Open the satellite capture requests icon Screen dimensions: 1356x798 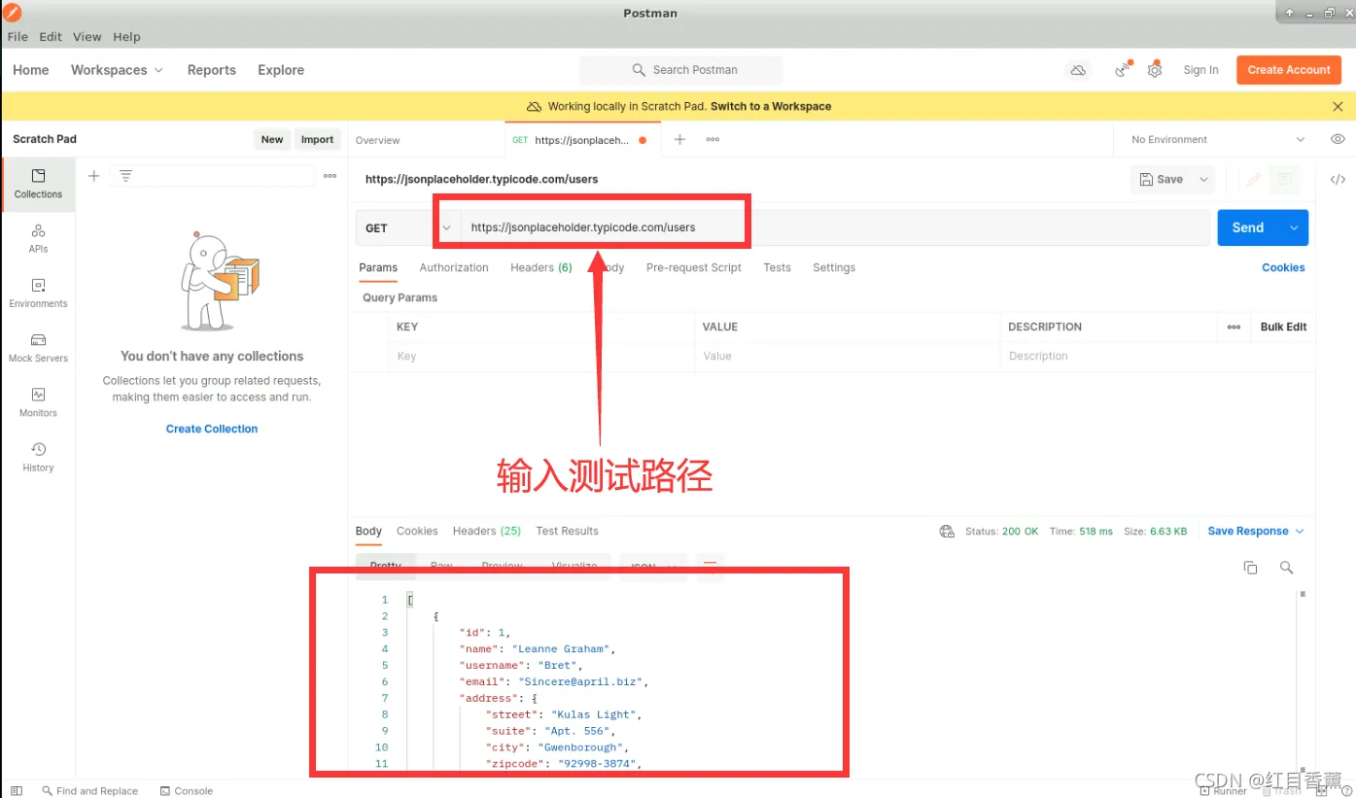coord(1123,69)
